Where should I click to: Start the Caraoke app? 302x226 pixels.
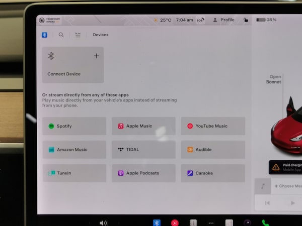coord(213,173)
